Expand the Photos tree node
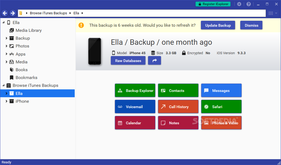The image size is (281, 165). coord(6,46)
